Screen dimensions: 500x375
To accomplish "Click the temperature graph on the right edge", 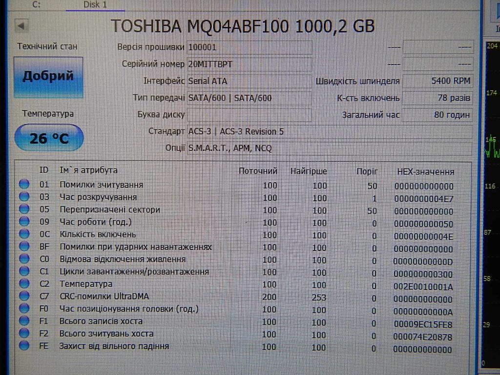I will coord(492,204).
